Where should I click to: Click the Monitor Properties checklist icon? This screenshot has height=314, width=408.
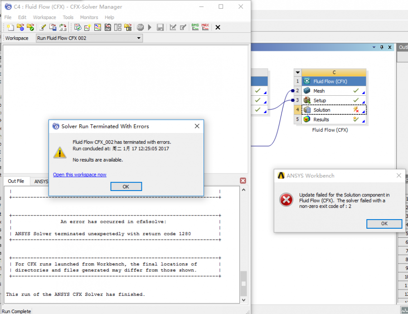click(78, 27)
